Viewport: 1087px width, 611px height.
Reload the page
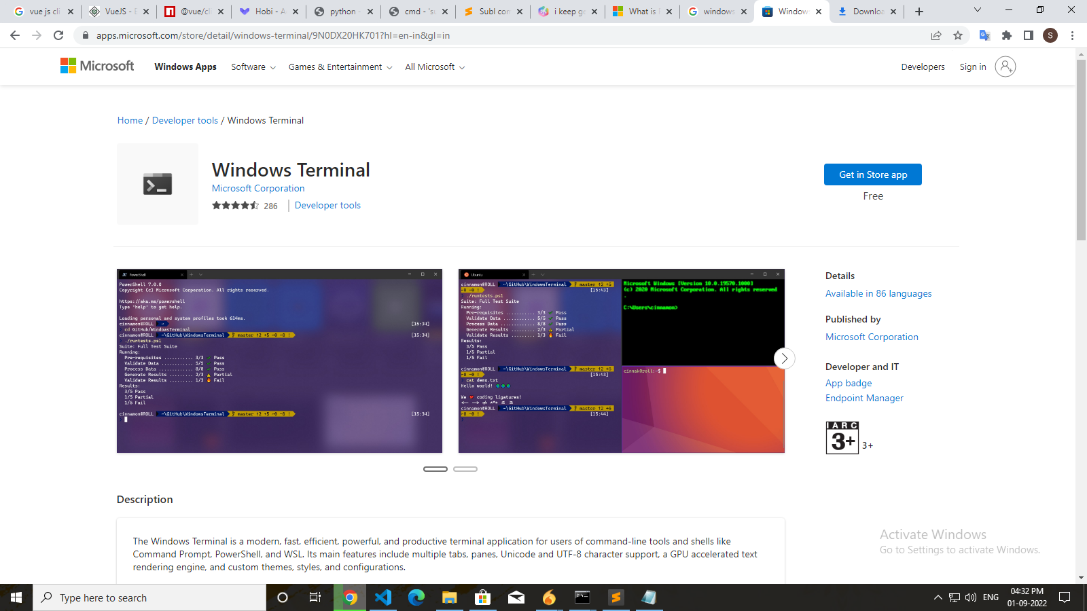(x=58, y=35)
